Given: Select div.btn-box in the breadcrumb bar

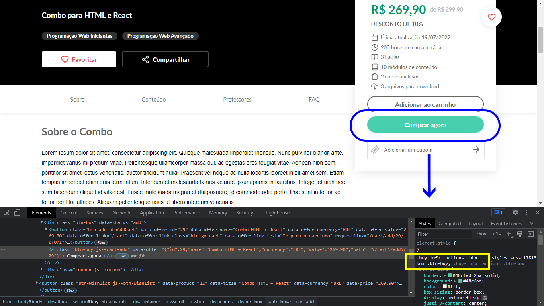Looking at the screenshot, I should pos(250,302).
